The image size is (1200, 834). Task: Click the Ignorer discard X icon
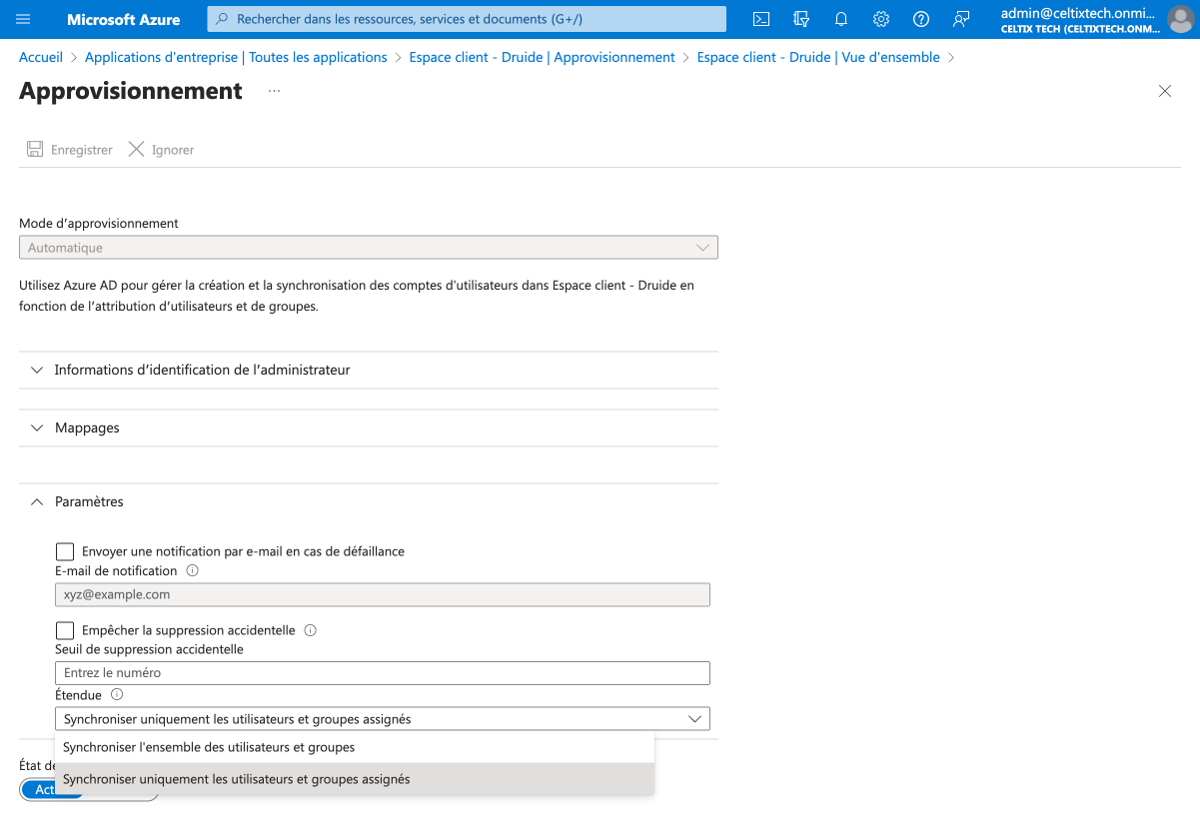pyautogui.click(x=136, y=150)
